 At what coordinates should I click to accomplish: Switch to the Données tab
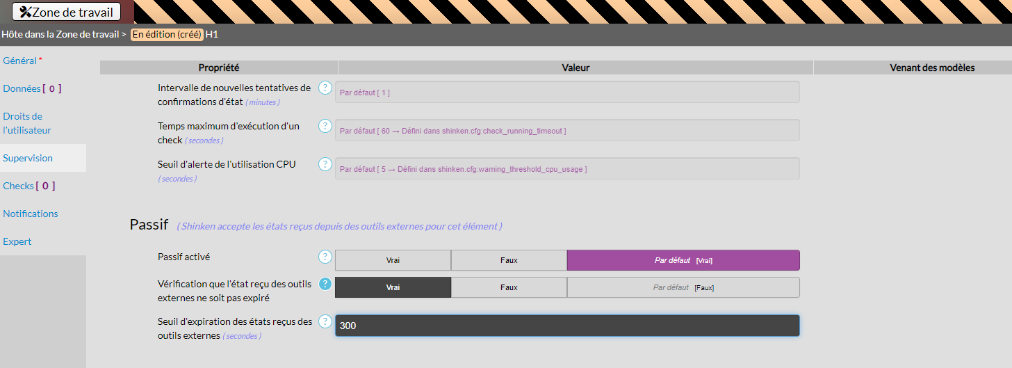(x=31, y=88)
